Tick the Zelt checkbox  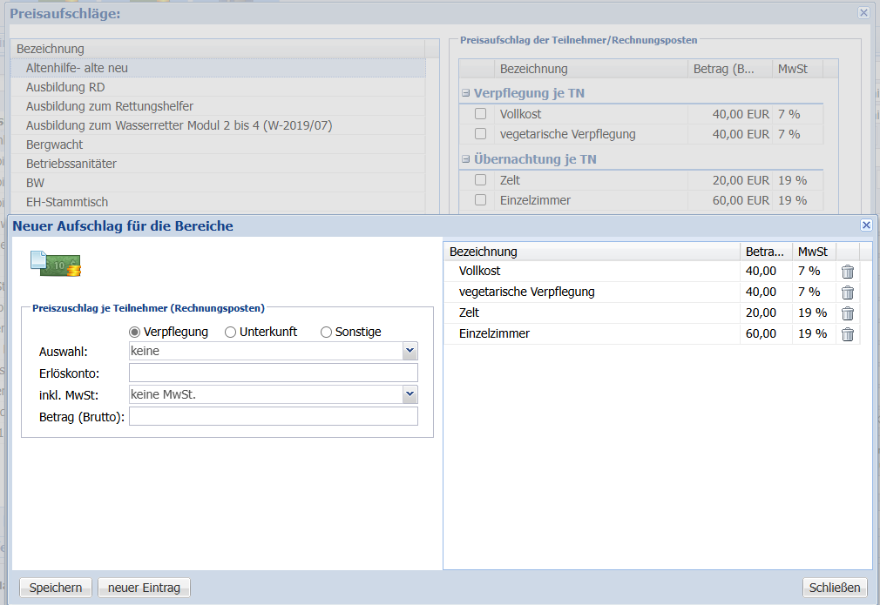[x=480, y=180]
